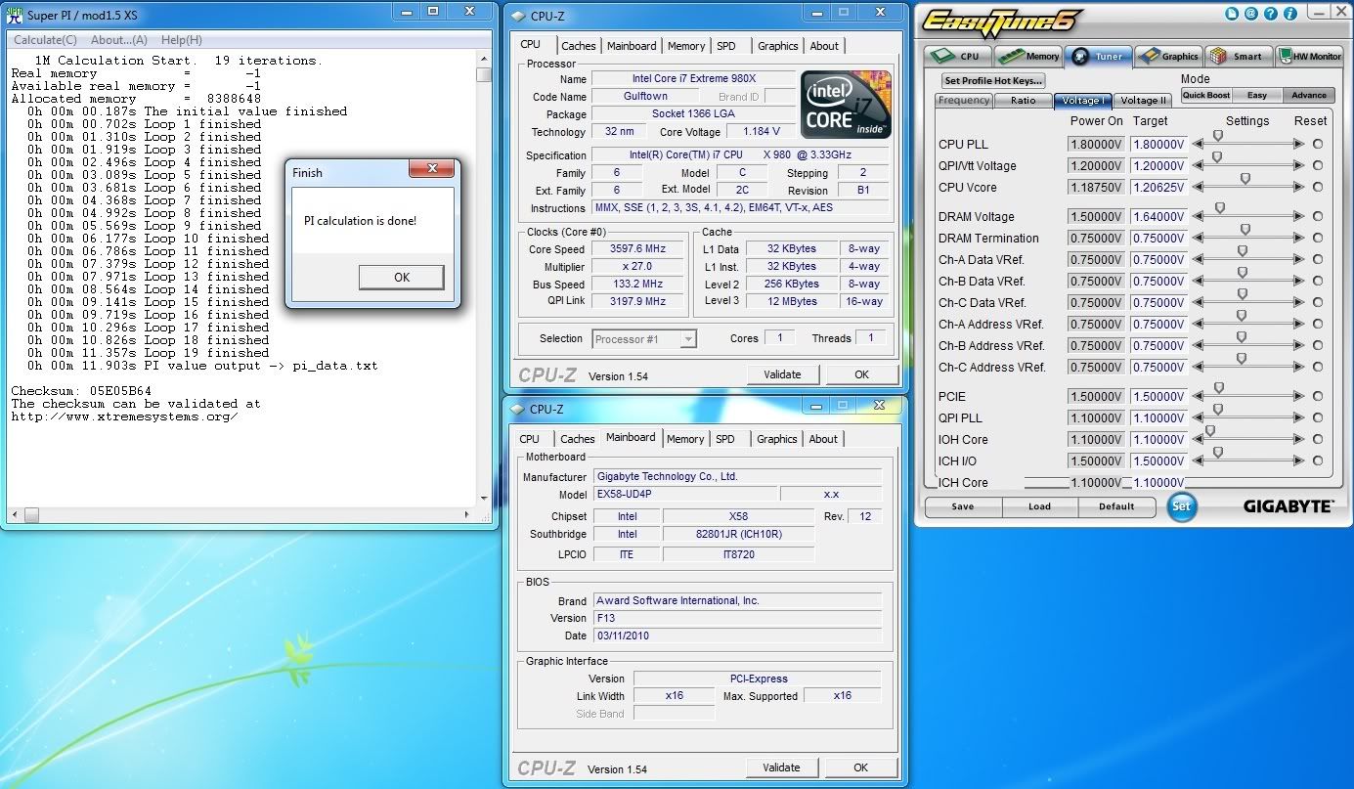This screenshot has height=789, width=1354.
Task: Click Set Profile Hot Keys... button
Action: [993, 80]
